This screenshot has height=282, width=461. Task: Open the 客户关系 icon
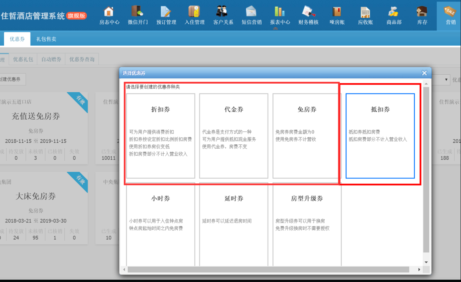[x=223, y=16]
